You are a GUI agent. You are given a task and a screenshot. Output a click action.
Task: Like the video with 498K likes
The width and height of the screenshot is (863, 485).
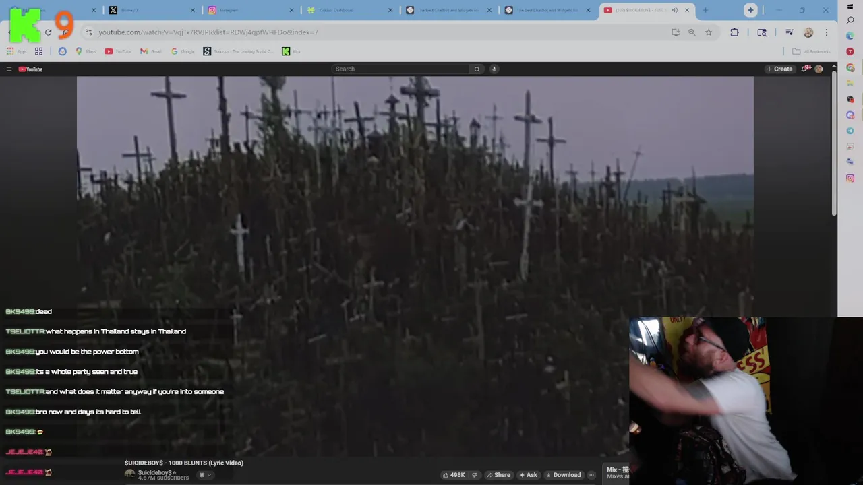pyautogui.click(x=454, y=475)
